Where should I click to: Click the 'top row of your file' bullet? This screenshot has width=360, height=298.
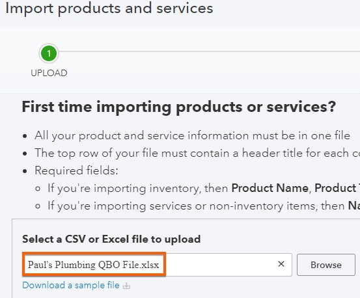click(197, 153)
